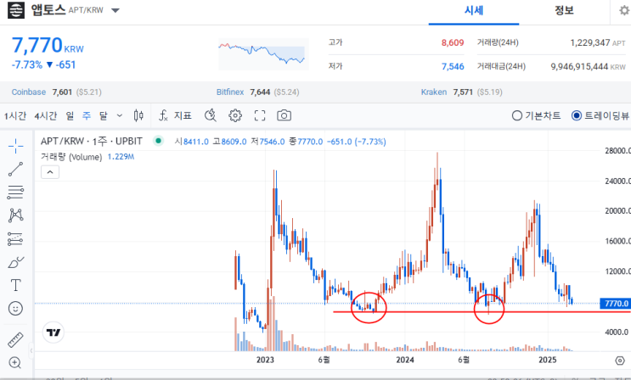The image size is (631, 380).
Task: Open the prediction and measurement tools
Action: [15, 239]
